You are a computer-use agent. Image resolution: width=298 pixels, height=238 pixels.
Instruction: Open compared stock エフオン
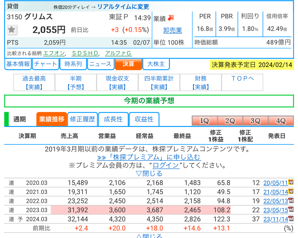tap(54, 53)
